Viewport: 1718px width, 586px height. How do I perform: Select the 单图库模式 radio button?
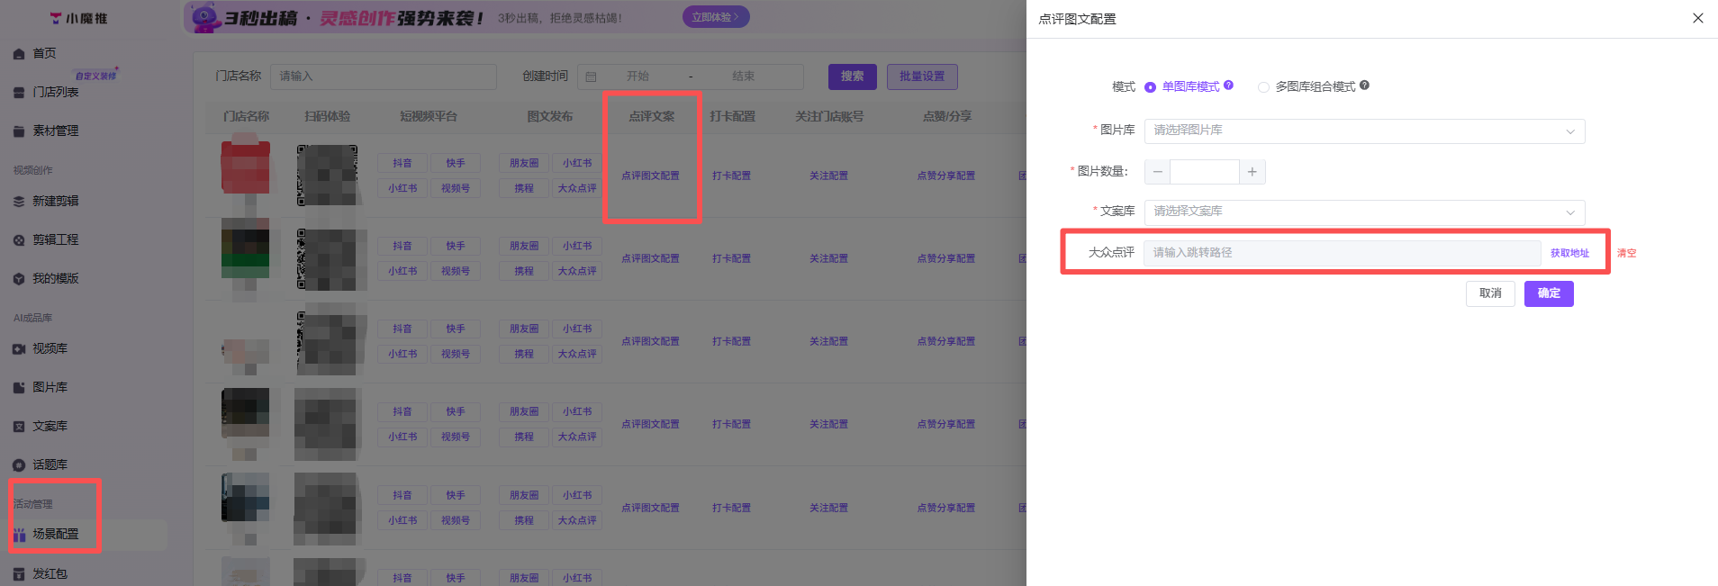pyautogui.click(x=1150, y=87)
